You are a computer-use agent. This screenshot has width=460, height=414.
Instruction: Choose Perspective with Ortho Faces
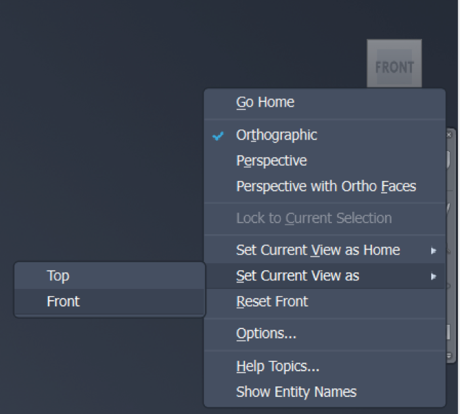326,186
